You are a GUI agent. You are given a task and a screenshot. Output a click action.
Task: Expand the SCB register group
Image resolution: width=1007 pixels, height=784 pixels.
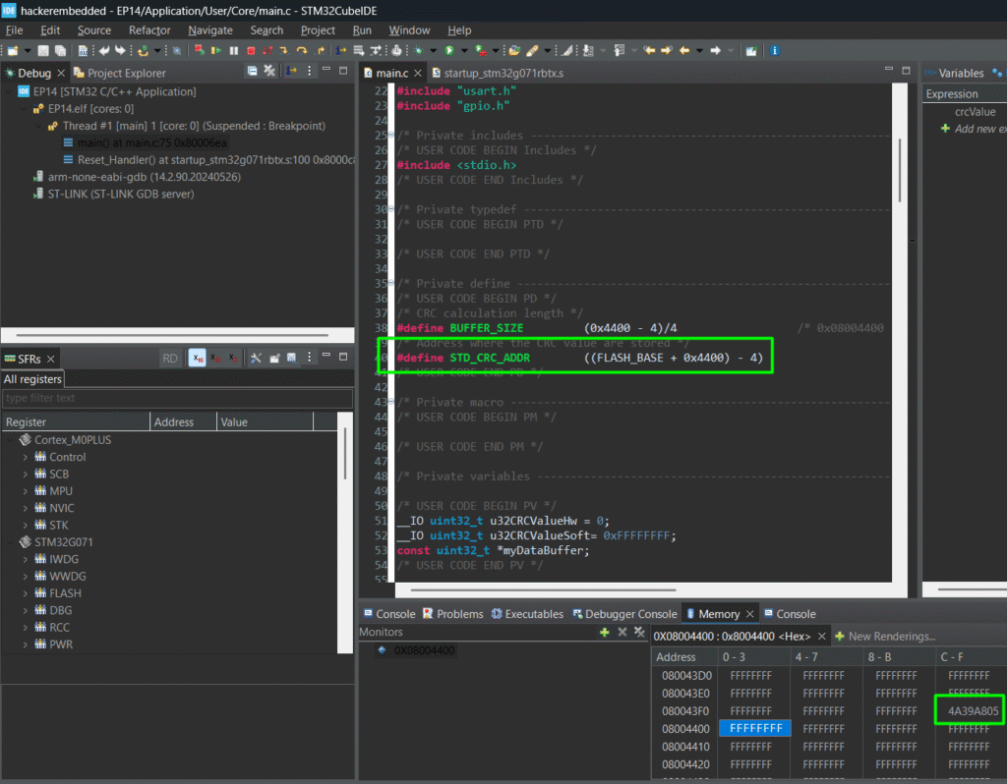[x=27, y=474]
